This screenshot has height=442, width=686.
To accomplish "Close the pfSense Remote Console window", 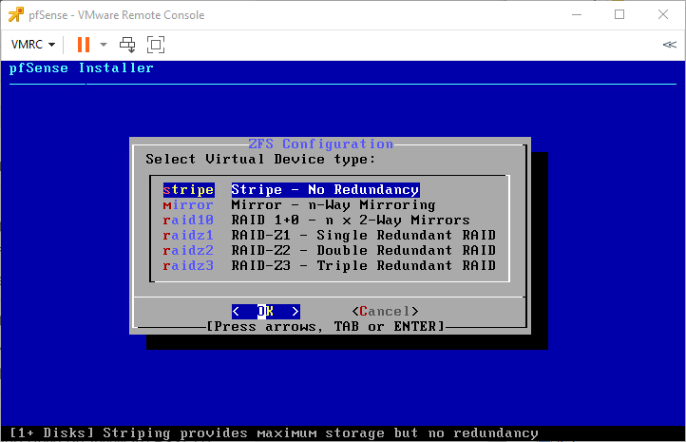I will pos(663,15).
